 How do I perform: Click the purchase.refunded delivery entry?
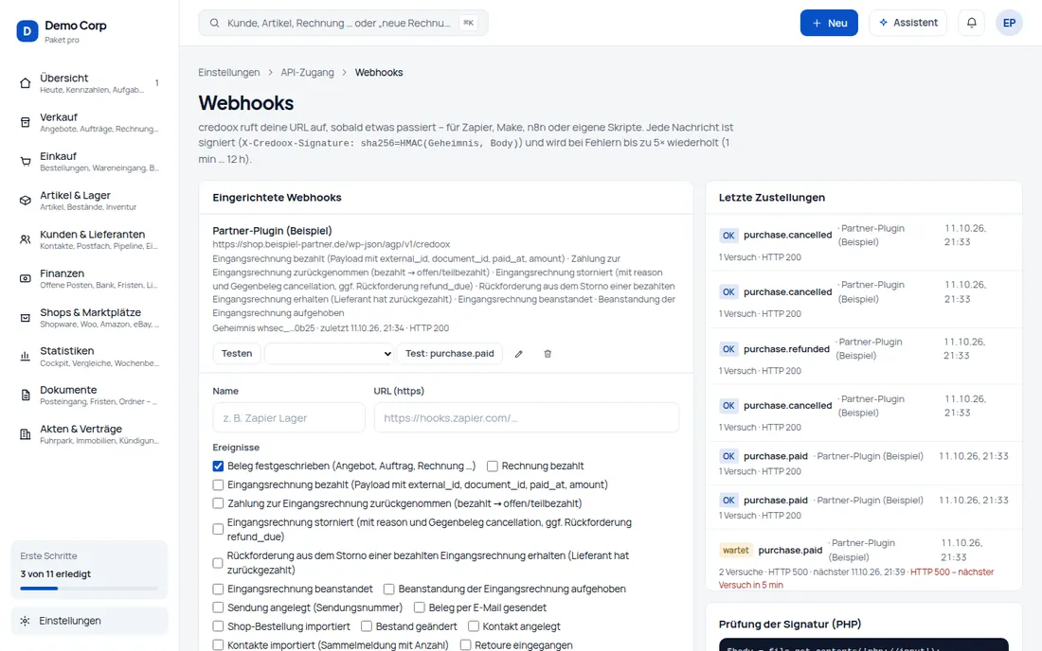(863, 356)
